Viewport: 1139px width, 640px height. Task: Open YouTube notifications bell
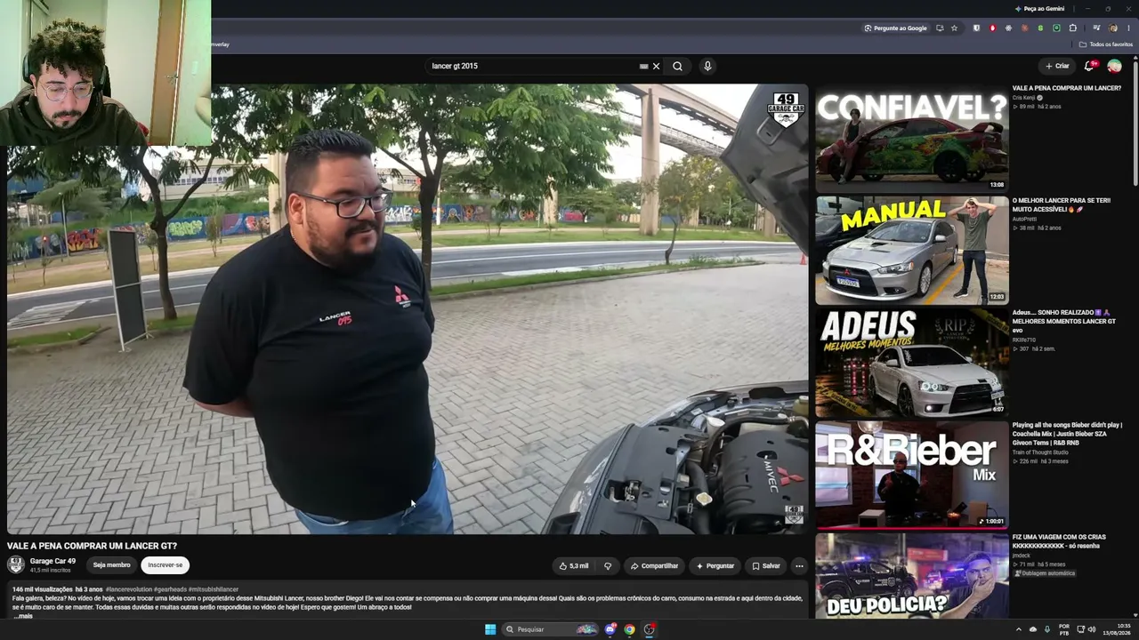pos(1090,66)
